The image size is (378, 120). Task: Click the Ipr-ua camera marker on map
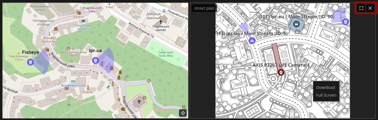click(x=96, y=60)
